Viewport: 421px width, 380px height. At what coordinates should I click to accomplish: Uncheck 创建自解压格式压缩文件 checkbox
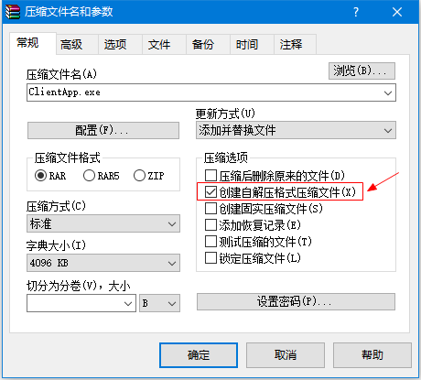point(210,192)
